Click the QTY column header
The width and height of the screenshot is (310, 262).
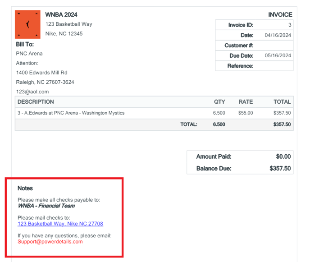pyautogui.click(x=219, y=102)
